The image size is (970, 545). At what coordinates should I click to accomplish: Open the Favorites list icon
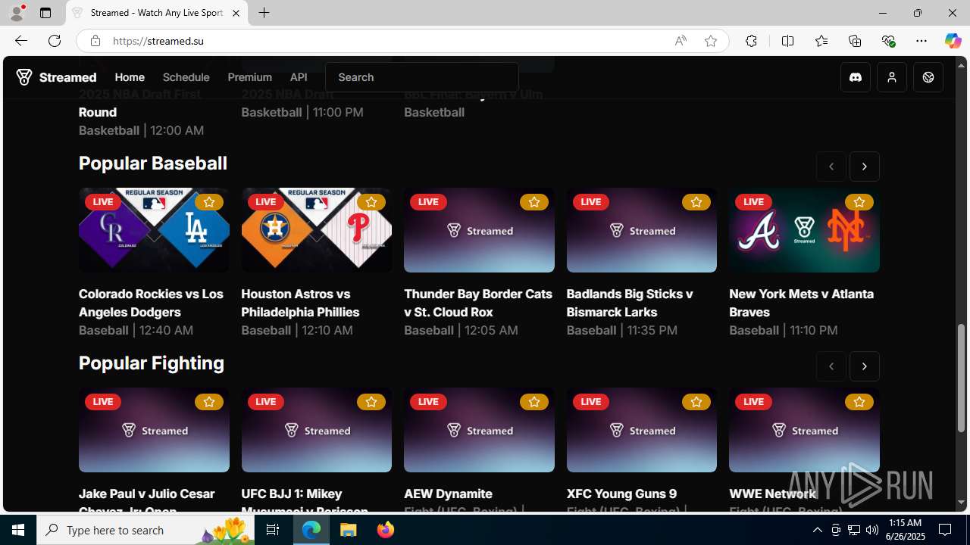[x=821, y=41]
